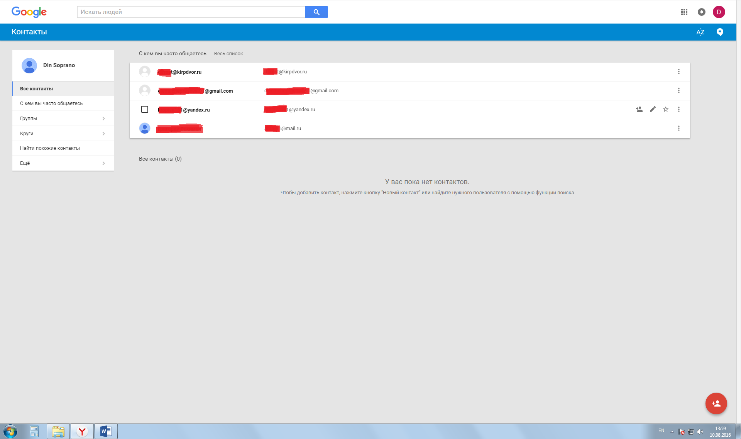
Task: Click the pencil edit icon on the yandex.ru row
Action: (x=653, y=109)
